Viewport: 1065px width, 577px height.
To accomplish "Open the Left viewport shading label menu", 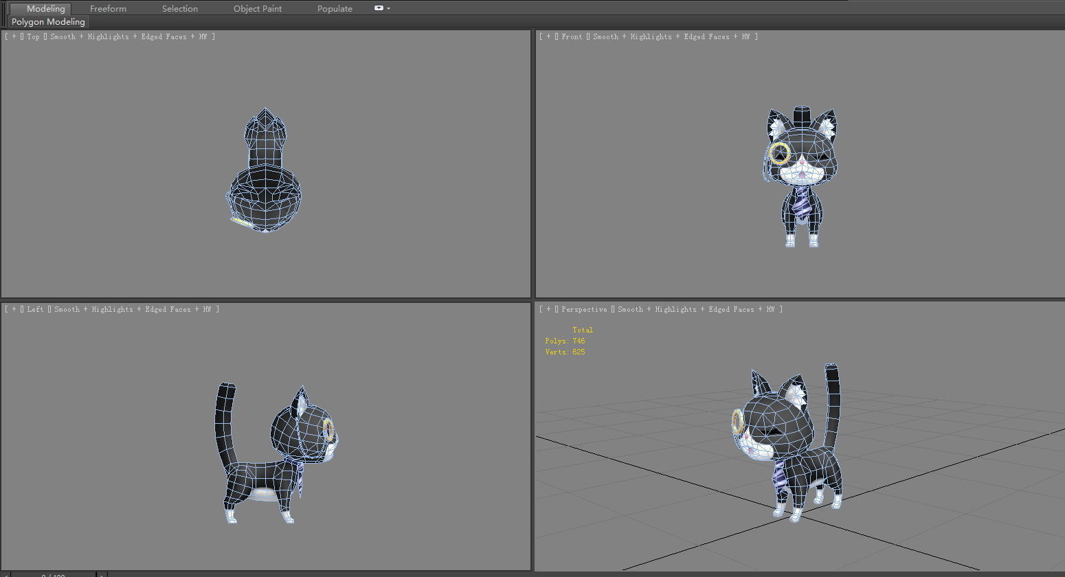I will click(x=133, y=309).
